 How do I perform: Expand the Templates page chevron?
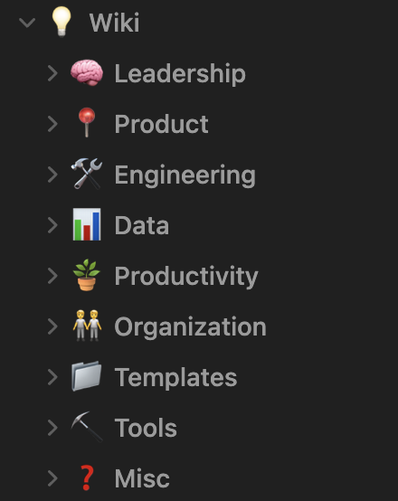coord(52,377)
